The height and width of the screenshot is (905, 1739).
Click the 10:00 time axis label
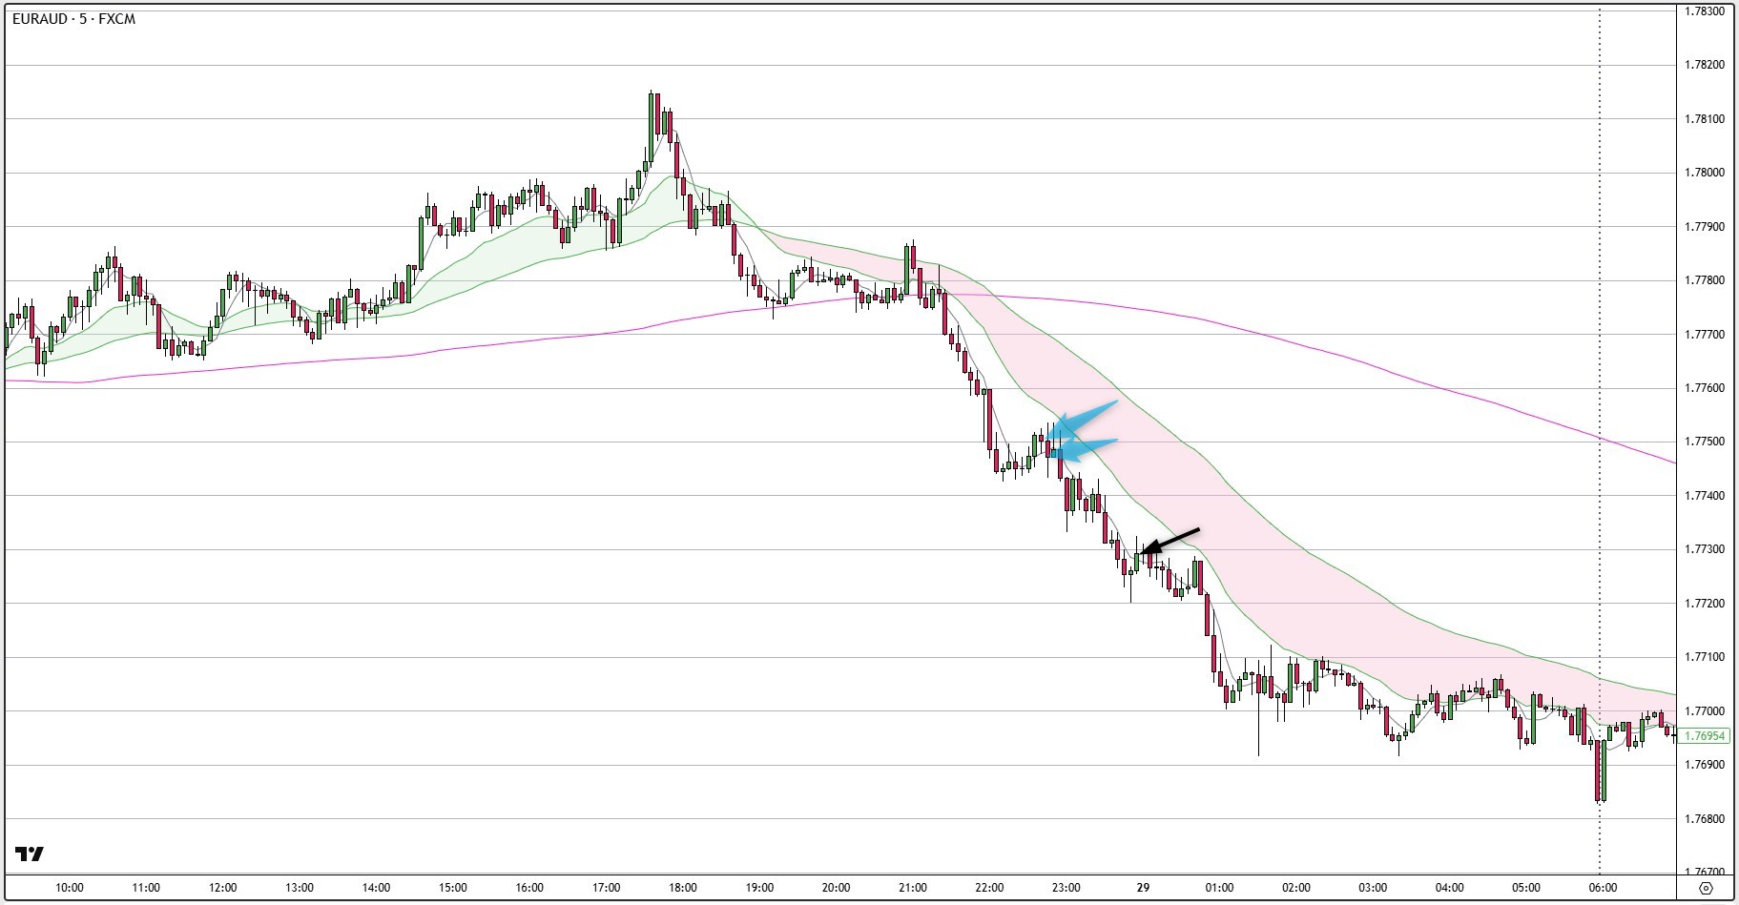70,888
